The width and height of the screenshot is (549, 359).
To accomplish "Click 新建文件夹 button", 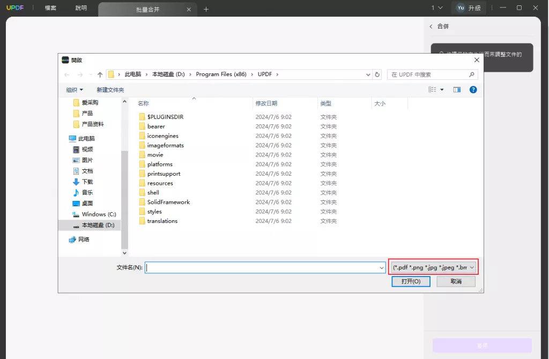I will [110, 90].
